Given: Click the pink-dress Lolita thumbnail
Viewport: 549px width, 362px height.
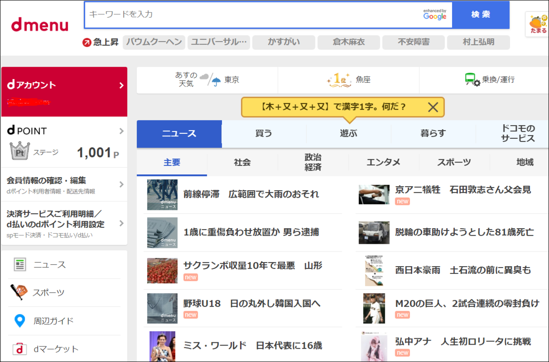Looking at the screenshot, I should (374, 346).
